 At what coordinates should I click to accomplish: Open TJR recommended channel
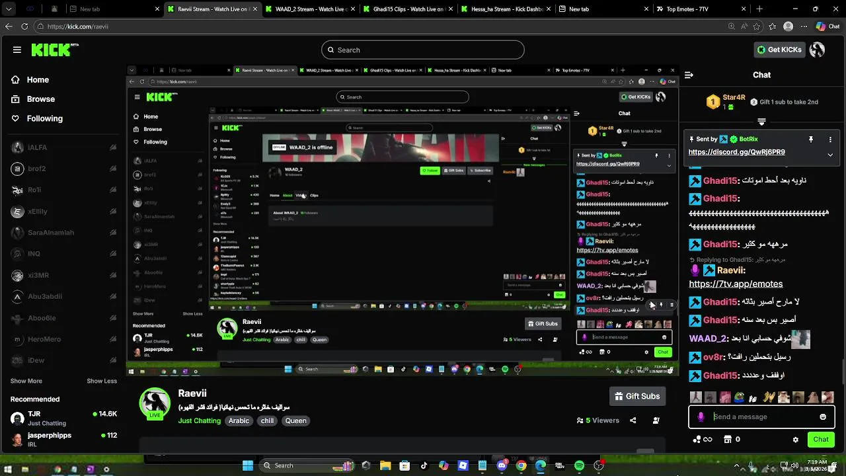(63, 418)
